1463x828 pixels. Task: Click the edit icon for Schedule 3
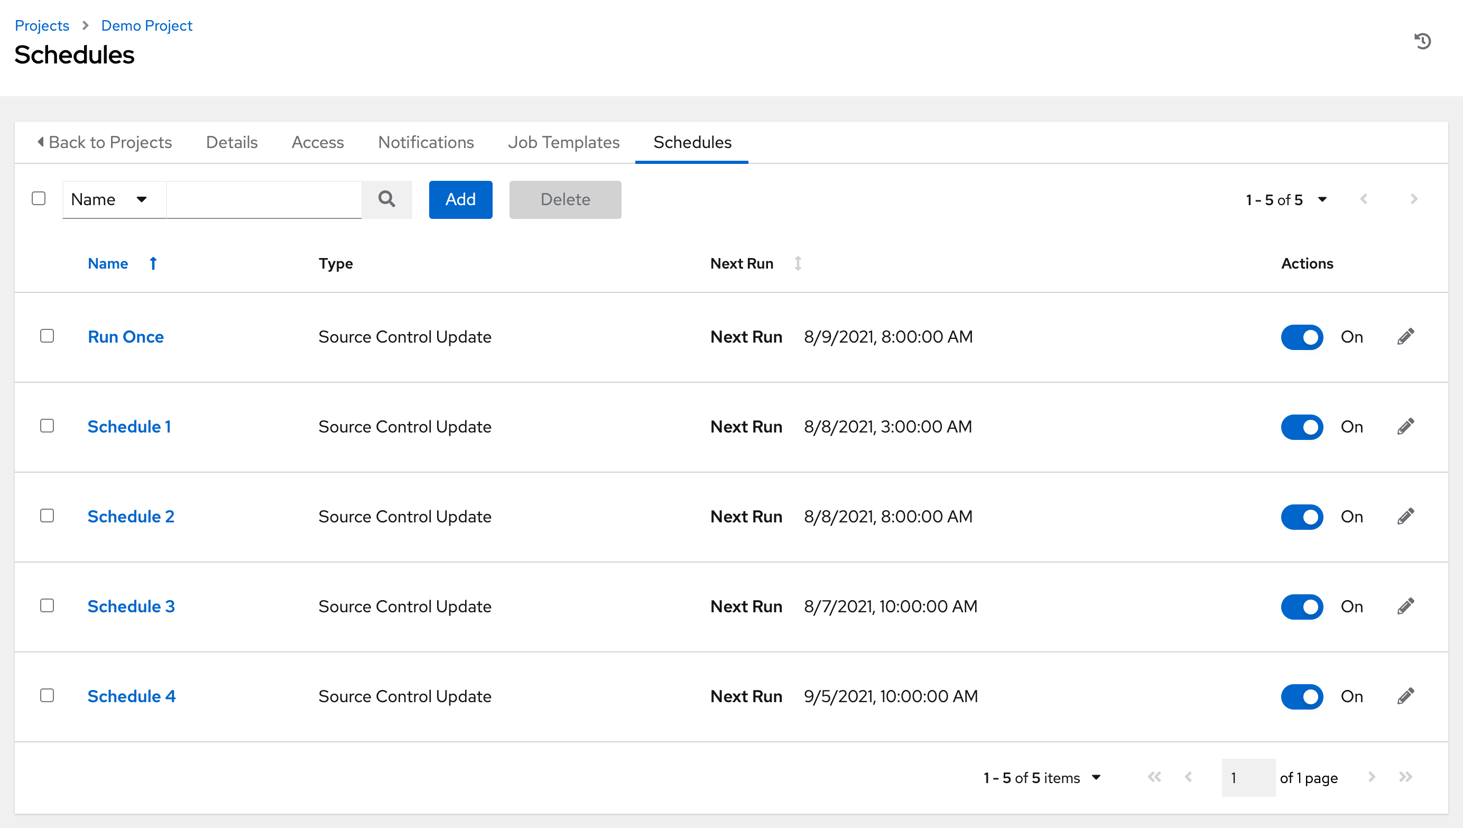point(1405,606)
